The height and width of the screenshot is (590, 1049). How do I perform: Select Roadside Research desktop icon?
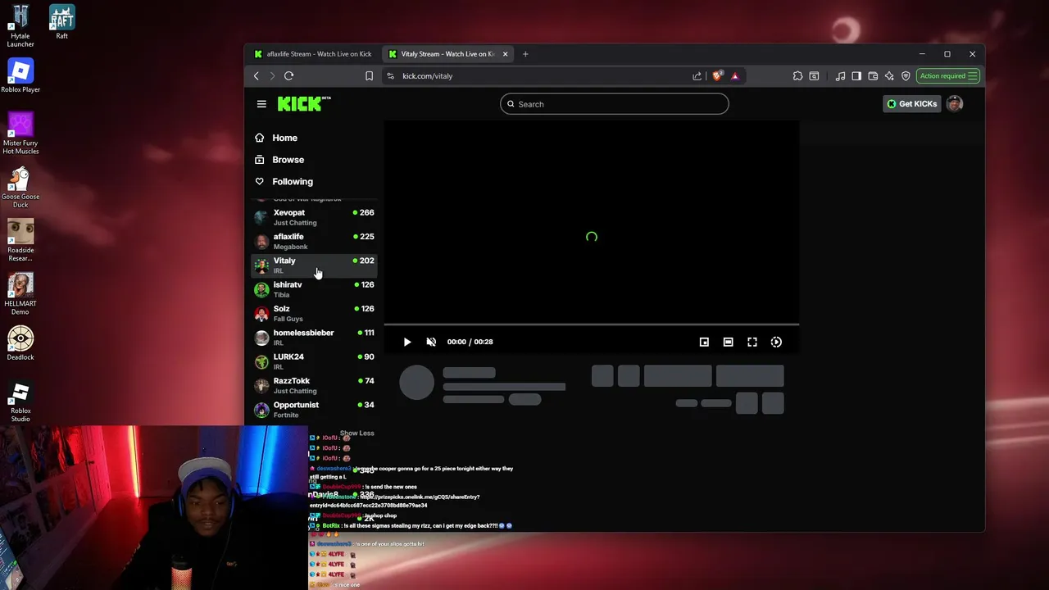pyautogui.click(x=20, y=240)
